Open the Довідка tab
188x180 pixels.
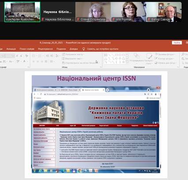74,49
